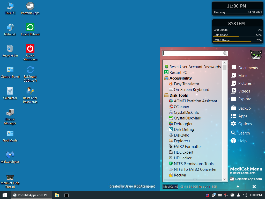Close the PortableApps menu with X
Image resolution: width=265 pixels, height=199 pixels.
point(254,187)
